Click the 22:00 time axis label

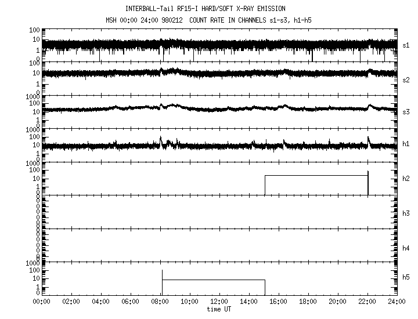(367, 302)
